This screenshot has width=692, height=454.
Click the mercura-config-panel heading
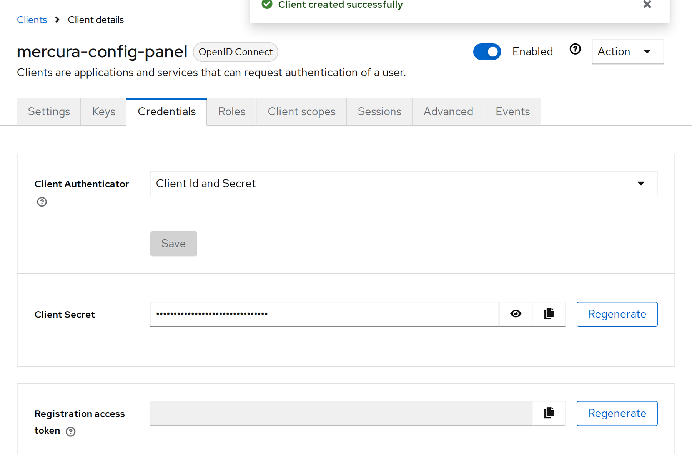click(x=102, y=51)
